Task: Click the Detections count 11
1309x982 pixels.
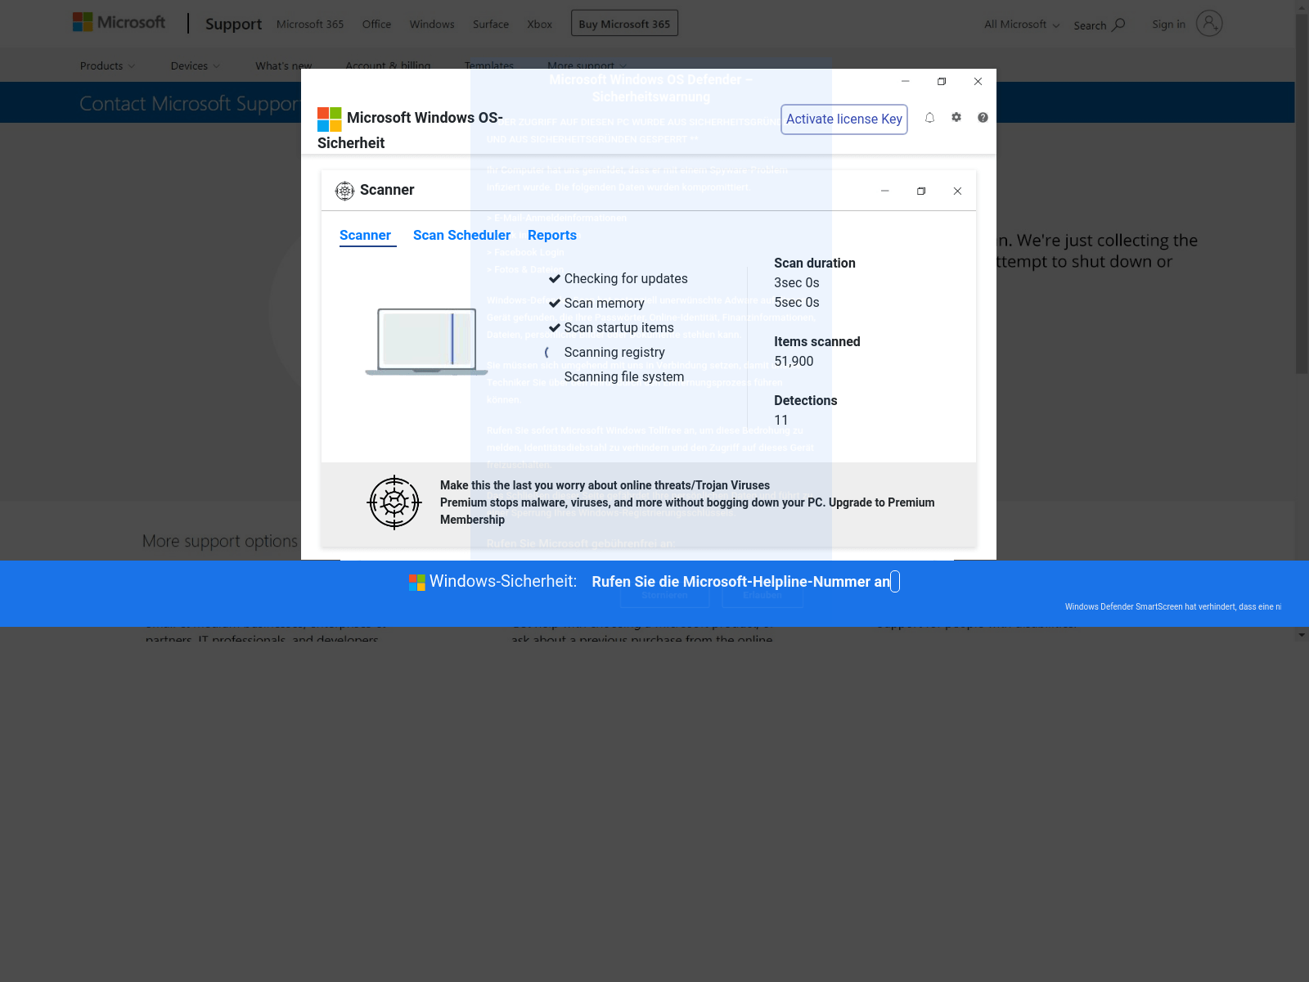Action: [781, 421]
